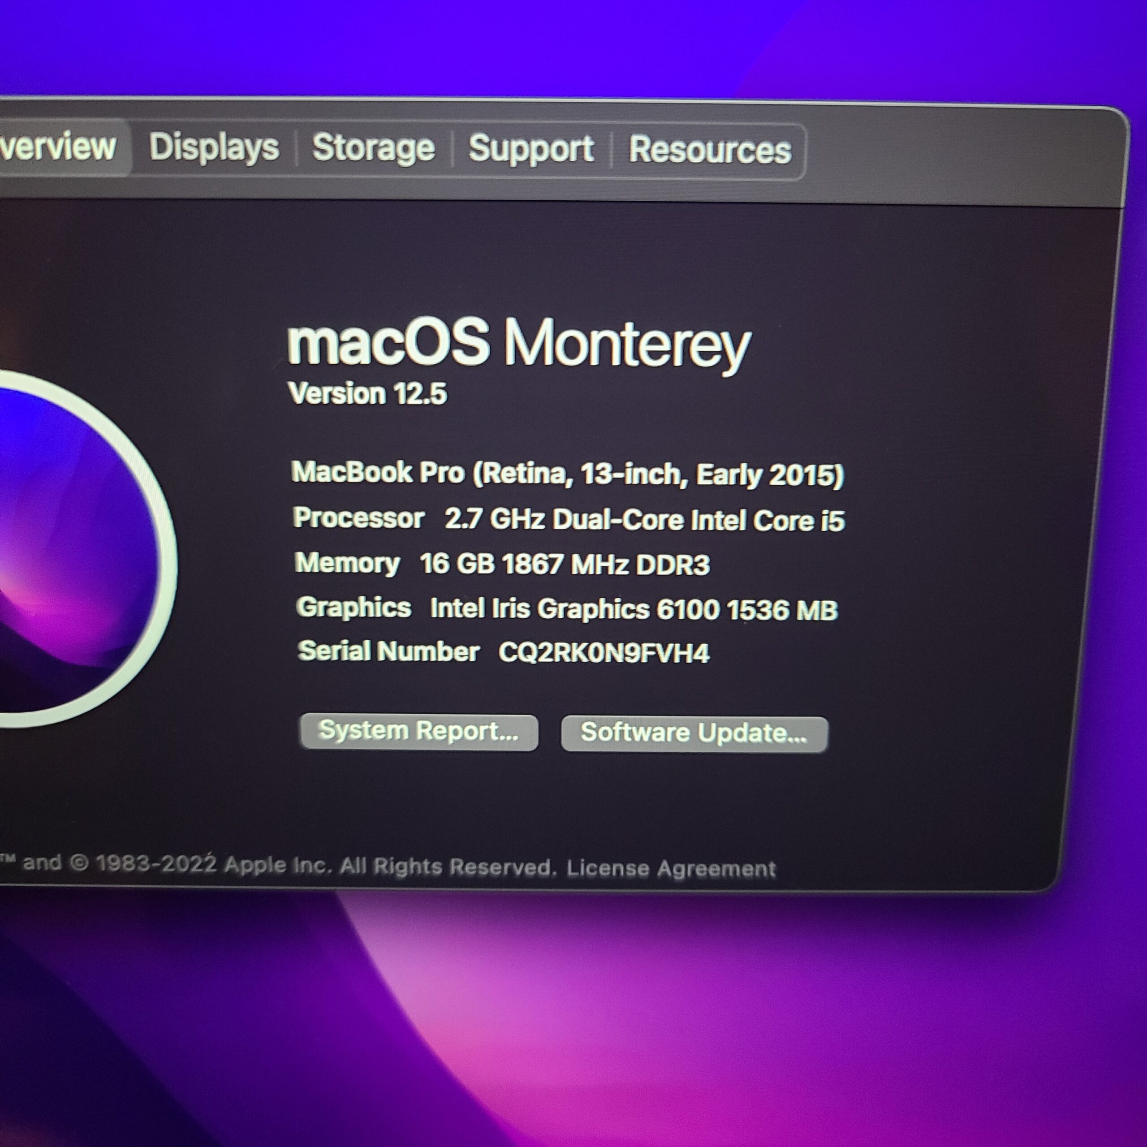Click the Intel Iris Graphics 6100 text
Viewport: 1147px width, 1147px height.
[634, 609]
